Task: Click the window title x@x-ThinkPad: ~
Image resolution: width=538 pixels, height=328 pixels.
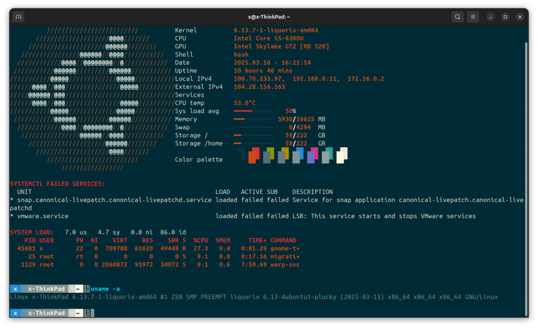Action: pos(269,16)
